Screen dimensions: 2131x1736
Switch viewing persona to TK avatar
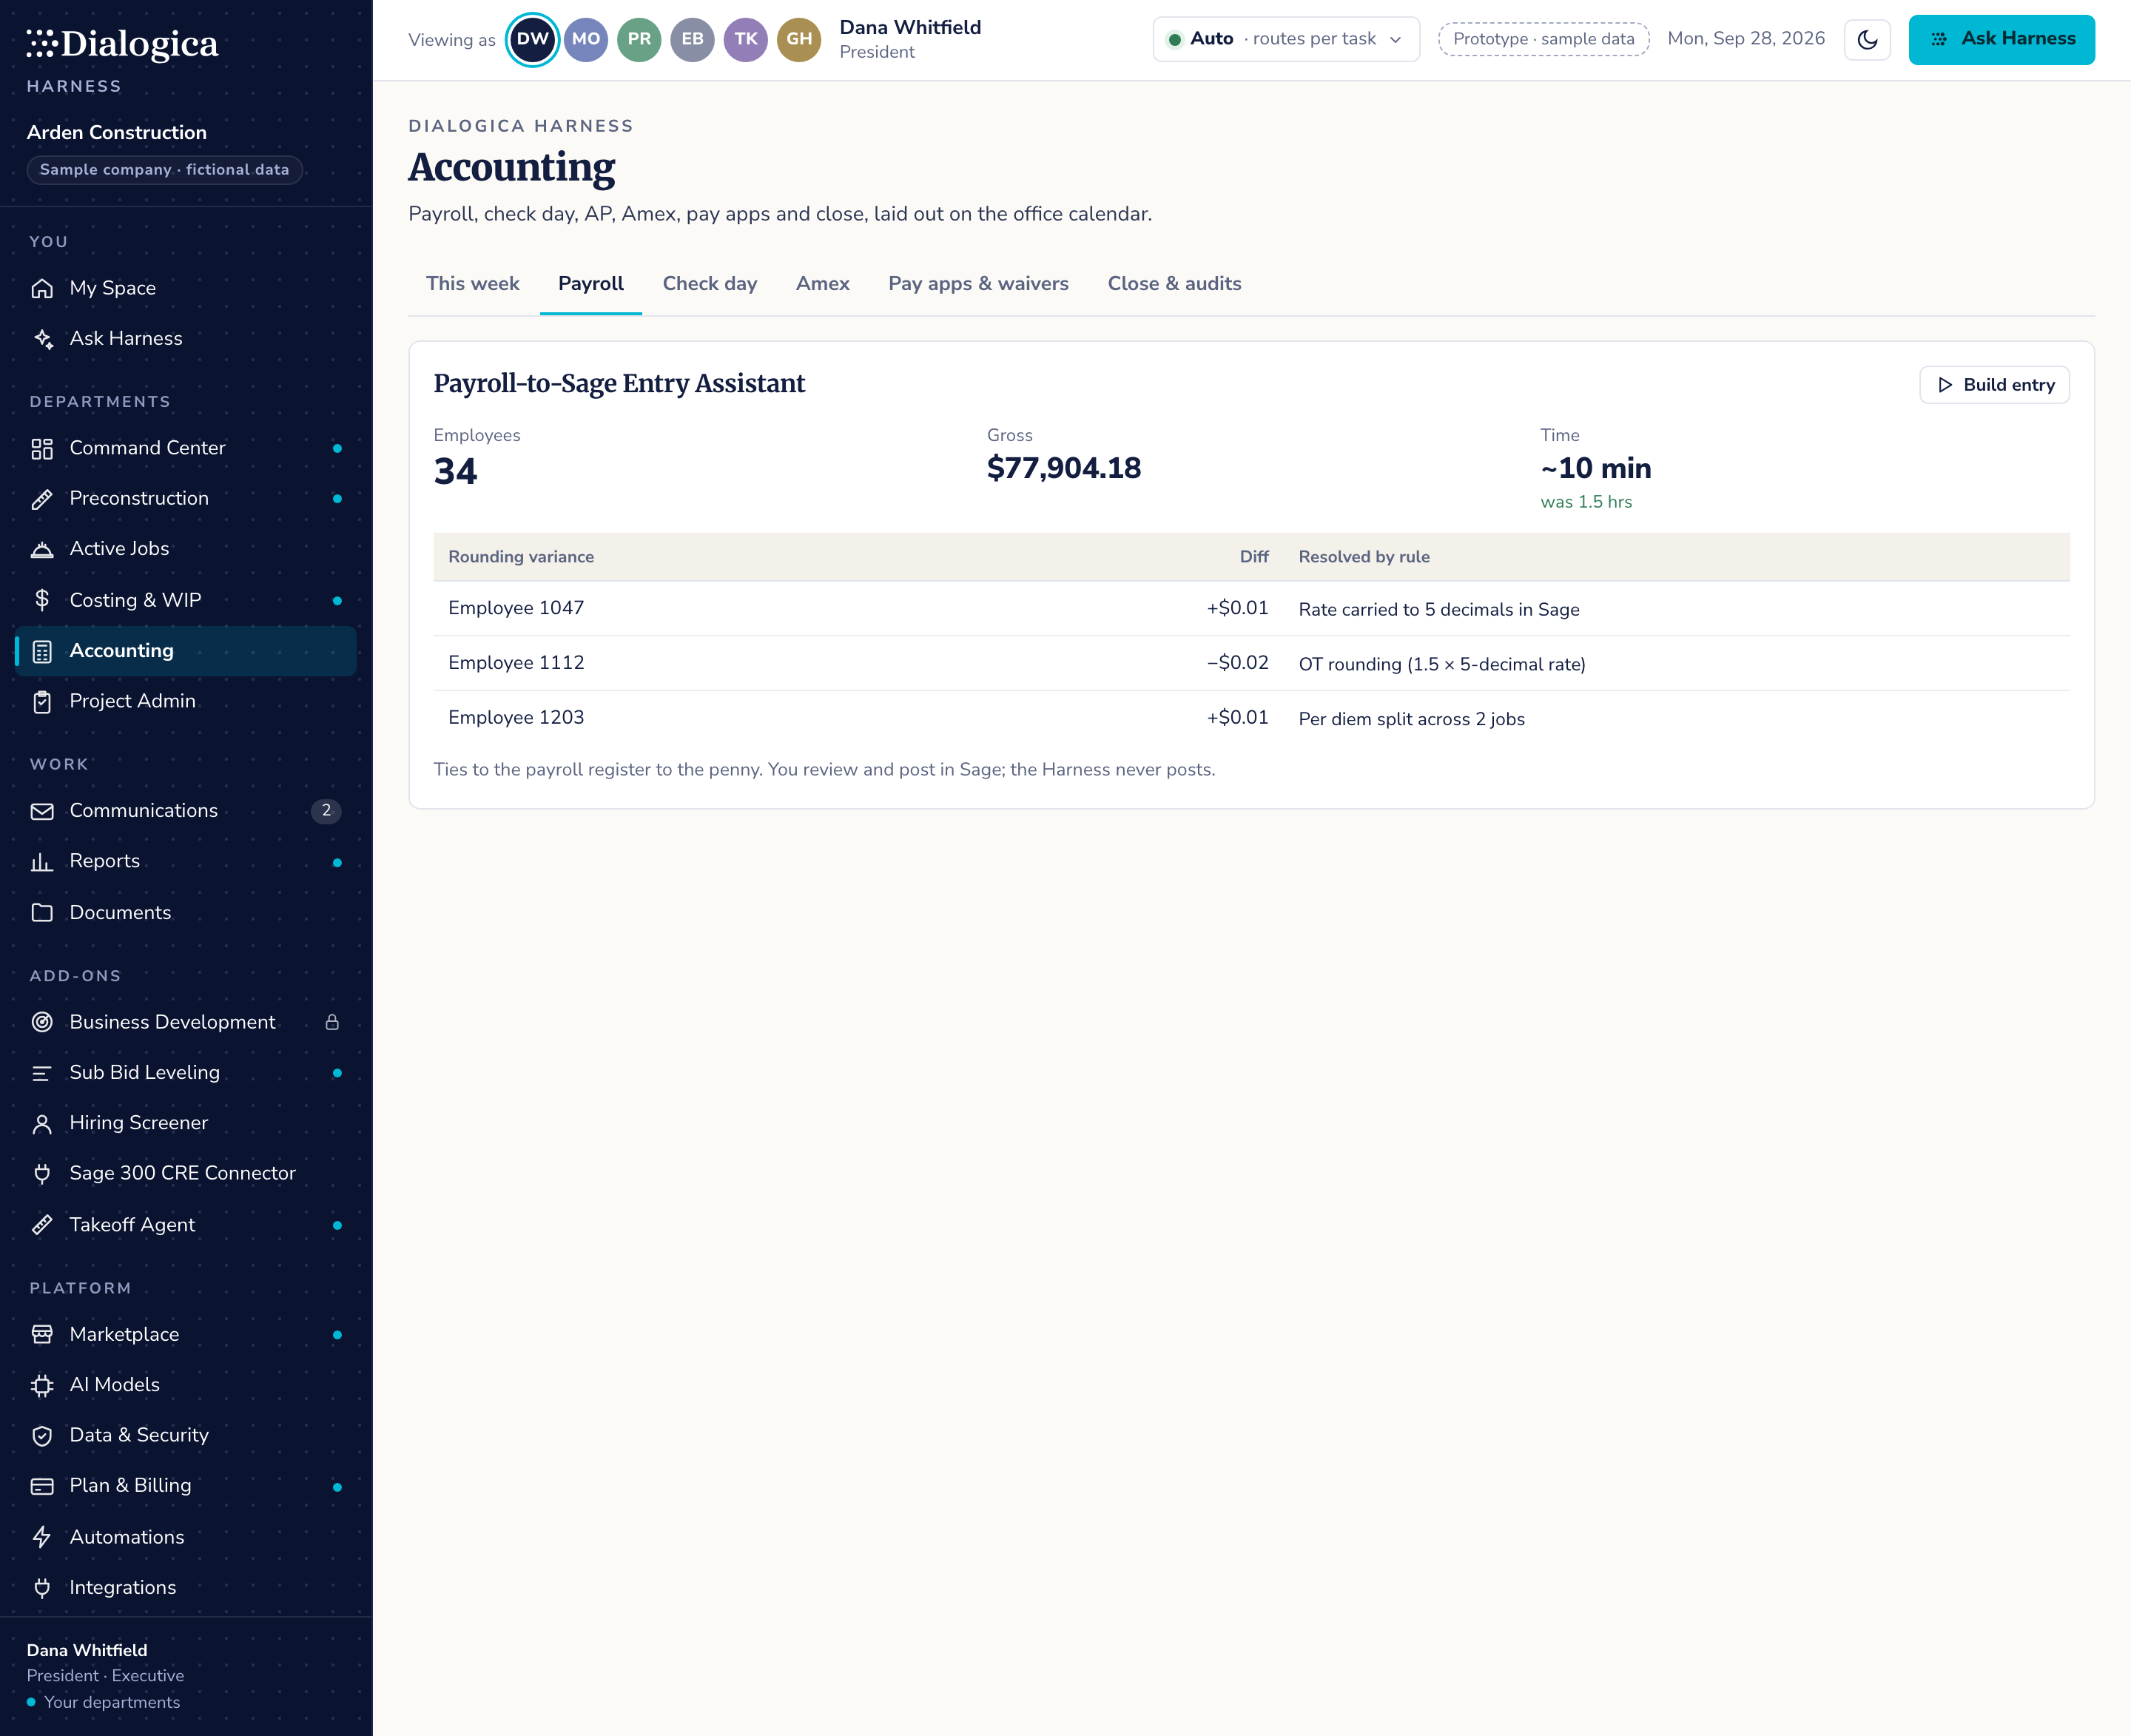point(746,40)
